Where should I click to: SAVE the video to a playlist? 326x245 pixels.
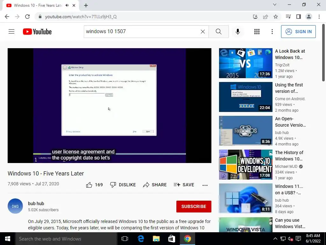coord(184,185)
